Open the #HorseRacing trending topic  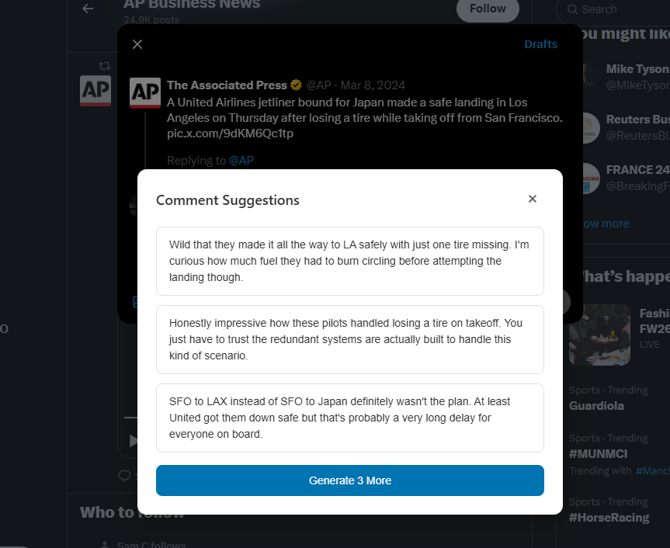click(x=609, y=518)
